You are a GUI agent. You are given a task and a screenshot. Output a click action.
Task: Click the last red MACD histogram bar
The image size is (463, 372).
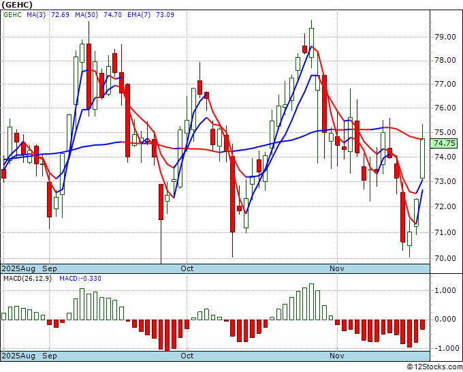pyautogui.click(x=423, y=324)
